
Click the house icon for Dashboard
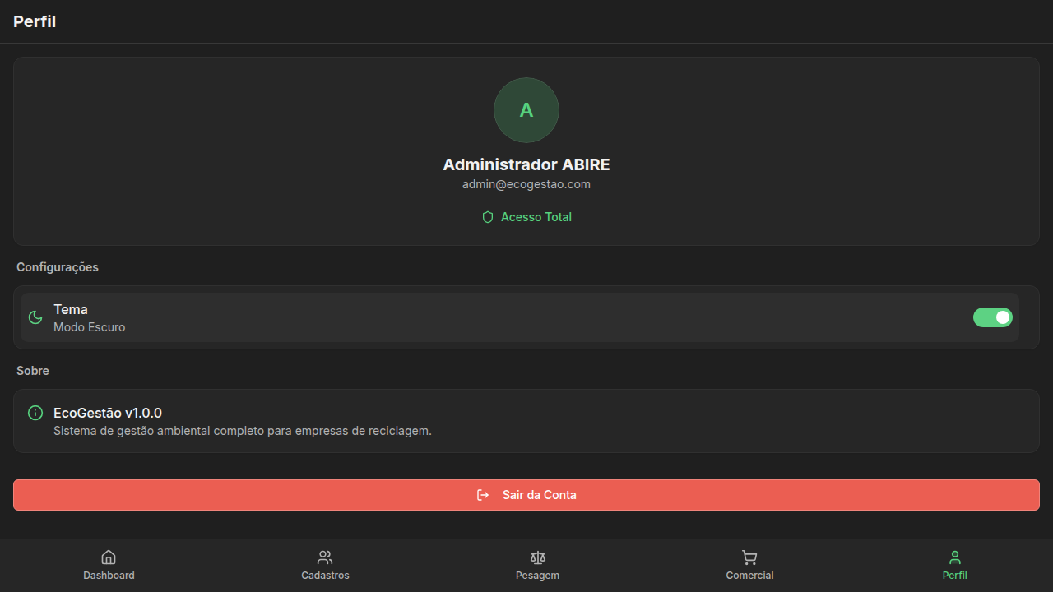[109, 557]
